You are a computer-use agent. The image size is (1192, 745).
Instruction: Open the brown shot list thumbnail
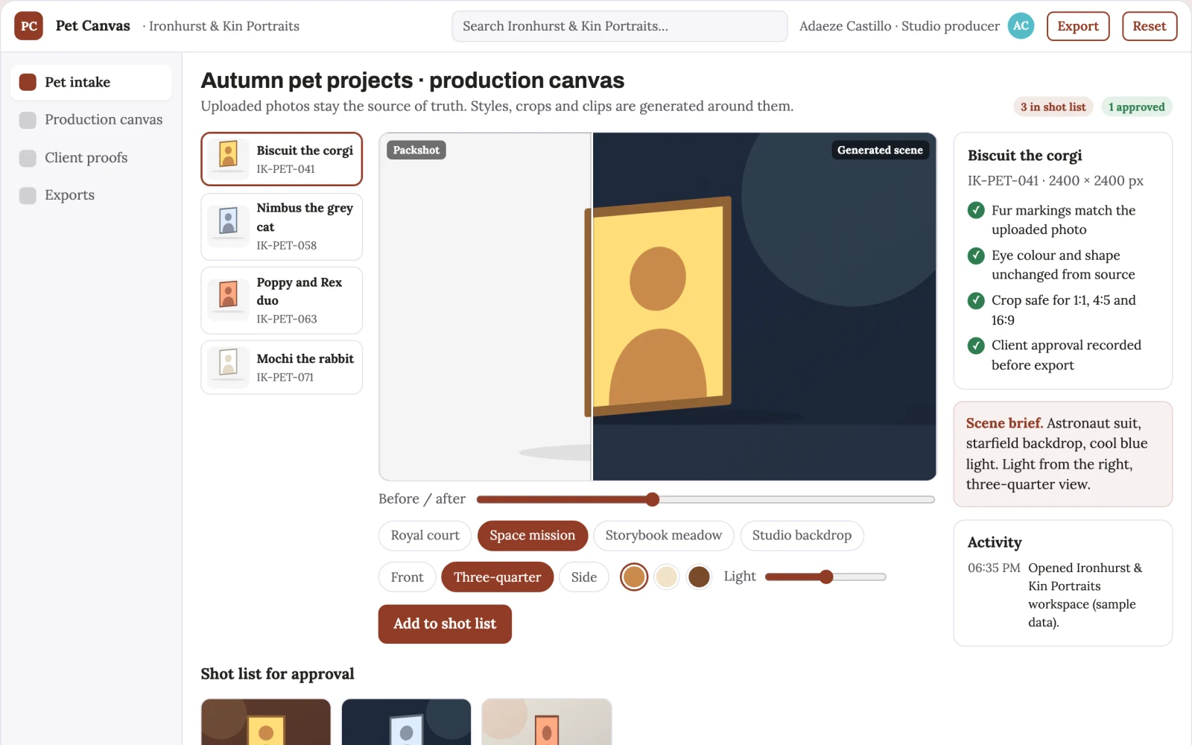point(266,722)
